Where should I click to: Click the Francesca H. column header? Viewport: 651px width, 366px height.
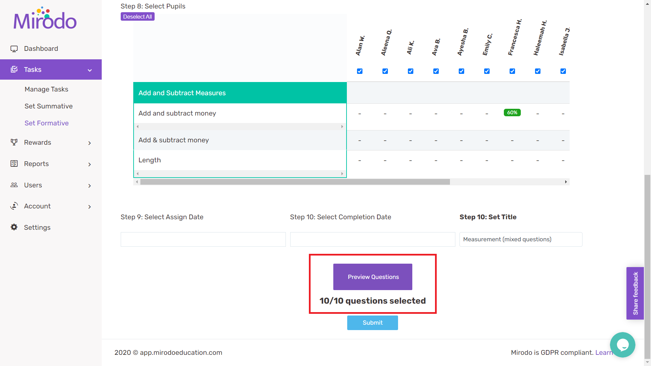tap(515, 37)
